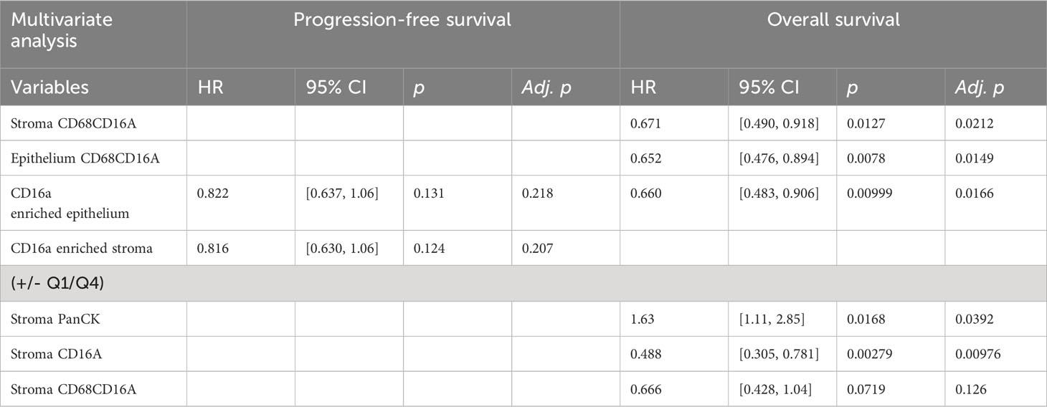Image resolution: width=1047 pixels, height=407 pixels.
Task: Click the CD16a enriched epithelium row label
Action: [x=55, y=203]
